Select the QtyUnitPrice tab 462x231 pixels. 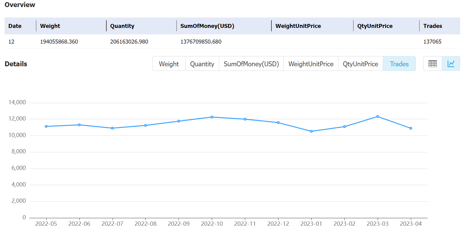361,64
